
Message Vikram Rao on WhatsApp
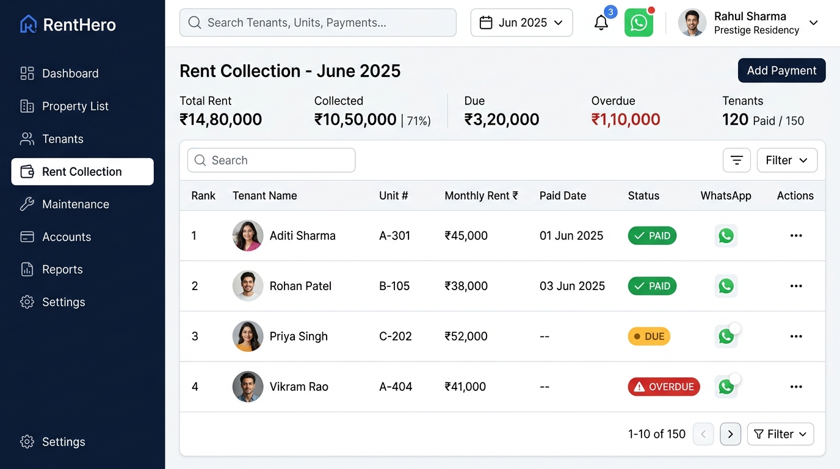[726, 387]
